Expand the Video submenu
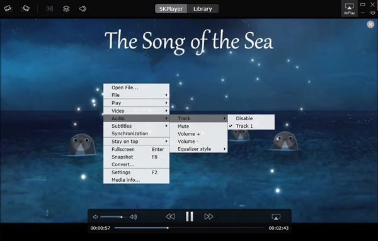Image resolution: width=378 pixels, height=241 pixels. tap(136, 111)
